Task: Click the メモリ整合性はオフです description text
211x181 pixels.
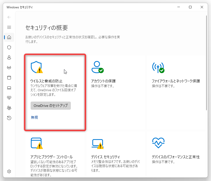Action: [115, 166]
